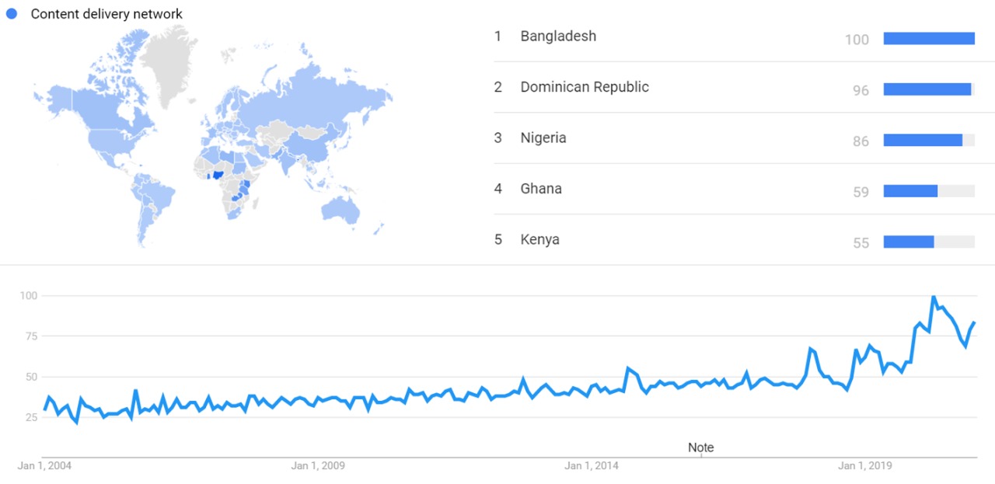
Task: Click the dark blue Nigeria region on map
Action: (x=218, y=175)
